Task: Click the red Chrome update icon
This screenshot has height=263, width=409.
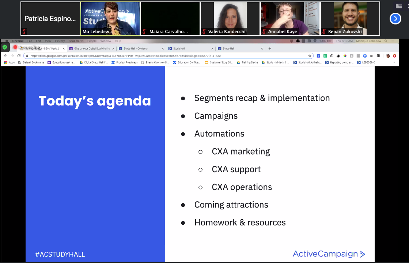Action: pos(394,56)
